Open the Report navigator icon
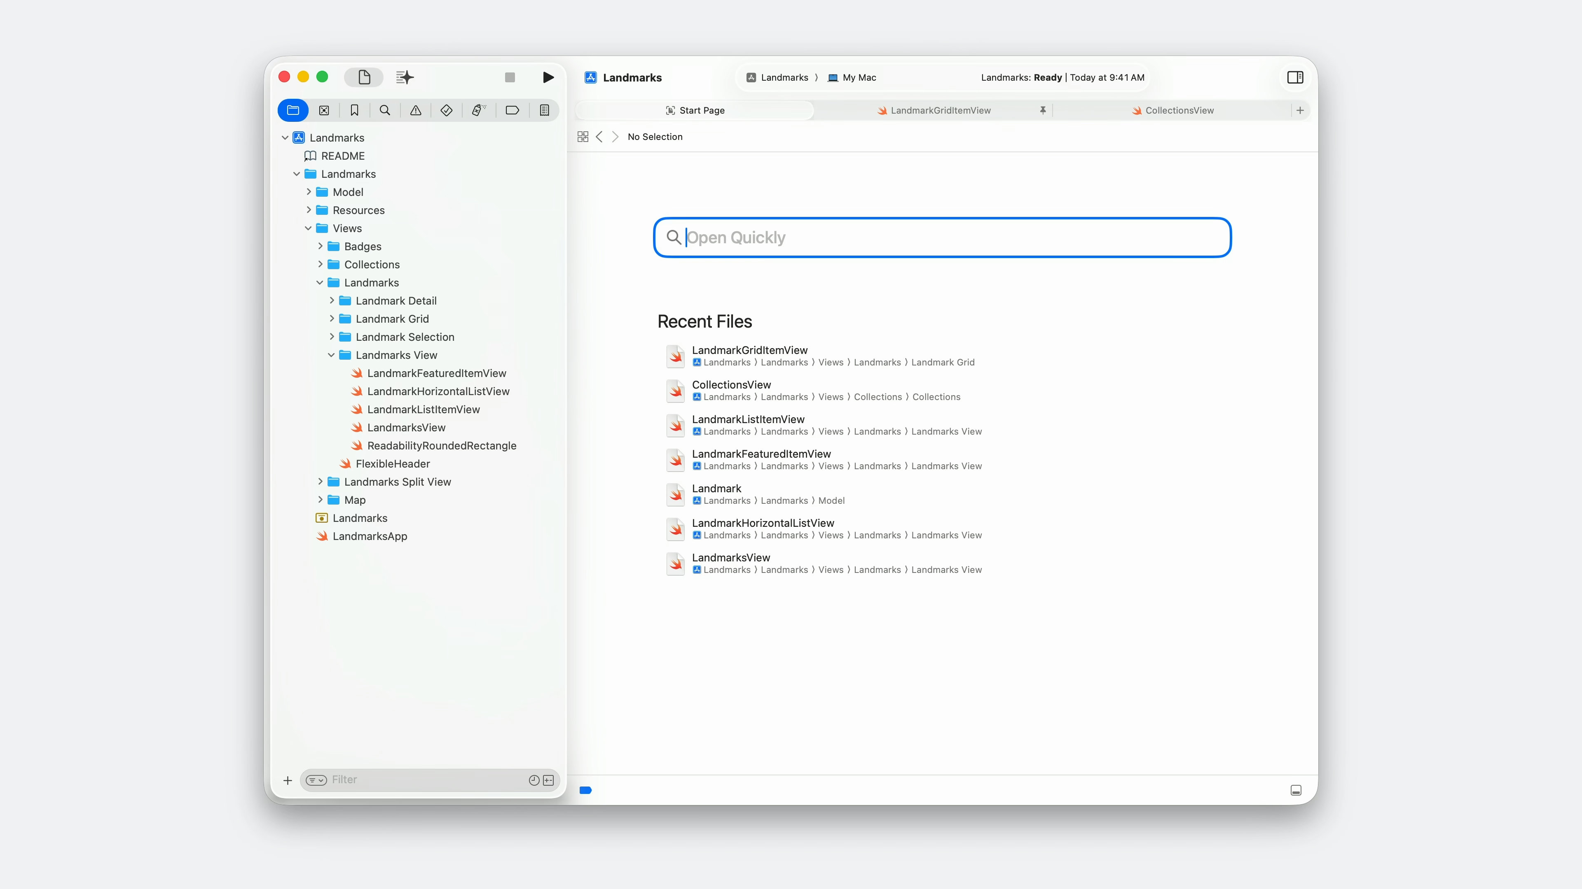This screenshot has height=889, width=1582. click(544, 110)
